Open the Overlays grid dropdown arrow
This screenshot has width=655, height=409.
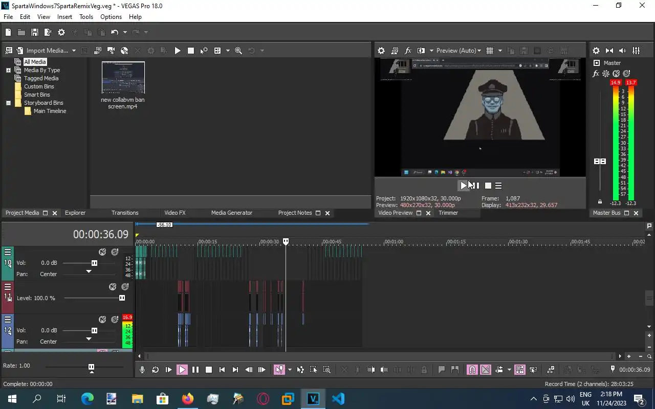pos(500,51)
